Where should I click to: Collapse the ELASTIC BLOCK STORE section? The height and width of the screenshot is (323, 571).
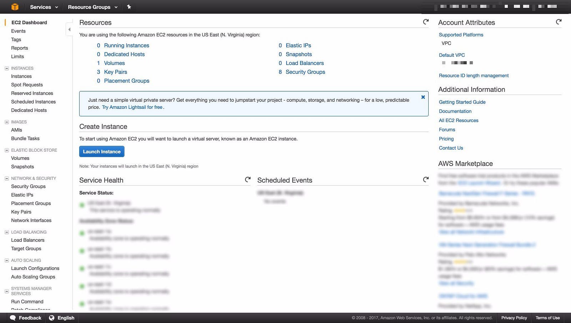tap(6, 150)
